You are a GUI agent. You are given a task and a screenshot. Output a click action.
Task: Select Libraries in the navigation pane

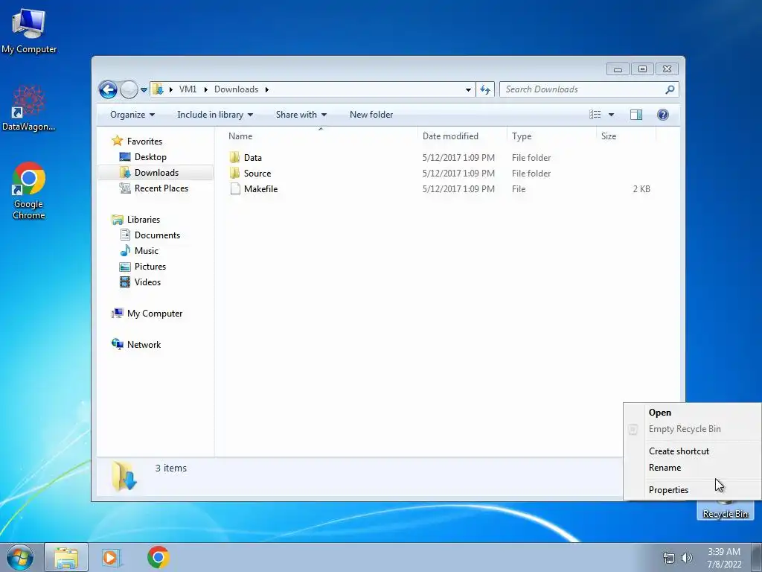[144, 220]
